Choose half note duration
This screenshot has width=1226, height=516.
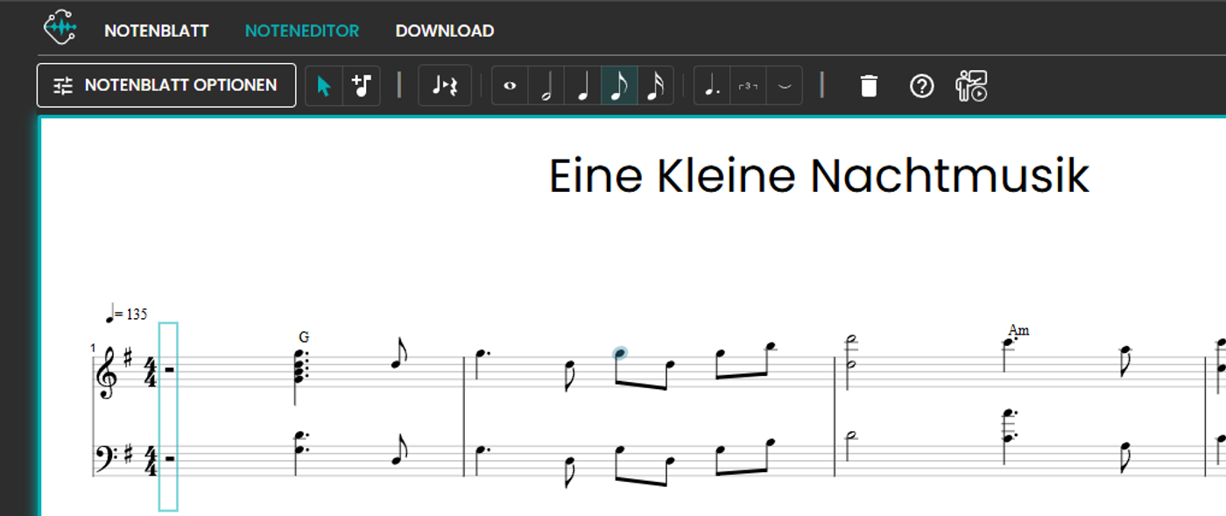click(546, 86)
